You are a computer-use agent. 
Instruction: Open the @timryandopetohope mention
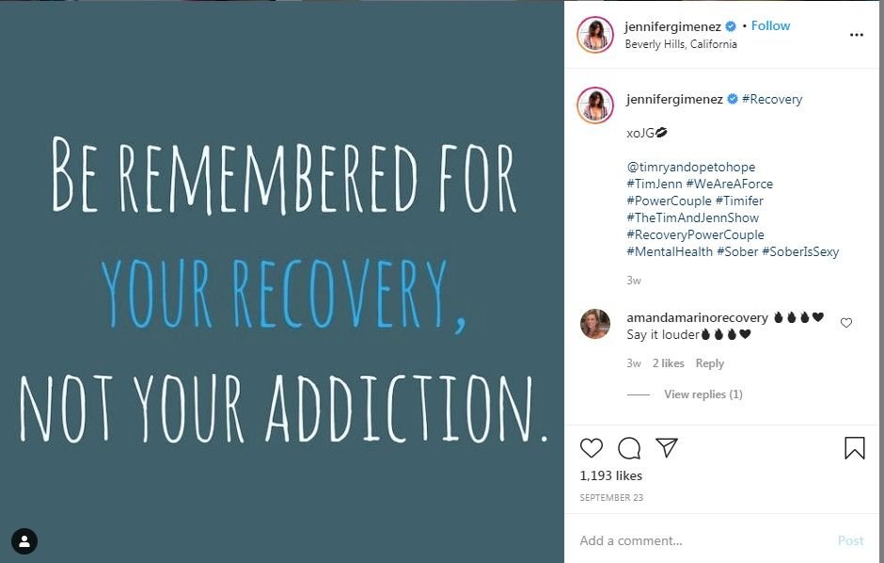pos(690,167)
